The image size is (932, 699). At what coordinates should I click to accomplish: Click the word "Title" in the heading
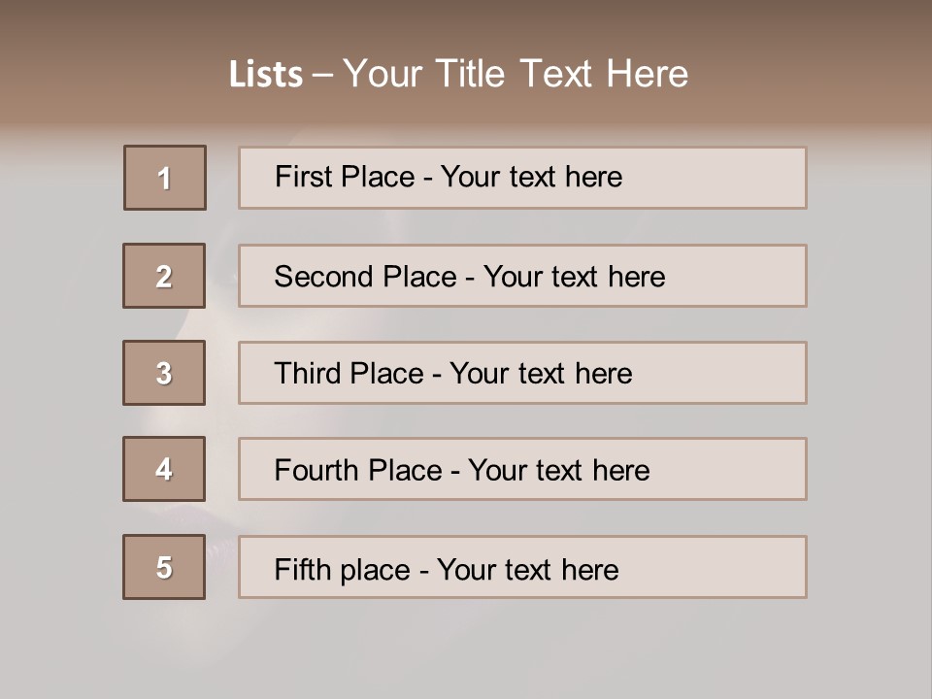click(x=472, y=74)
